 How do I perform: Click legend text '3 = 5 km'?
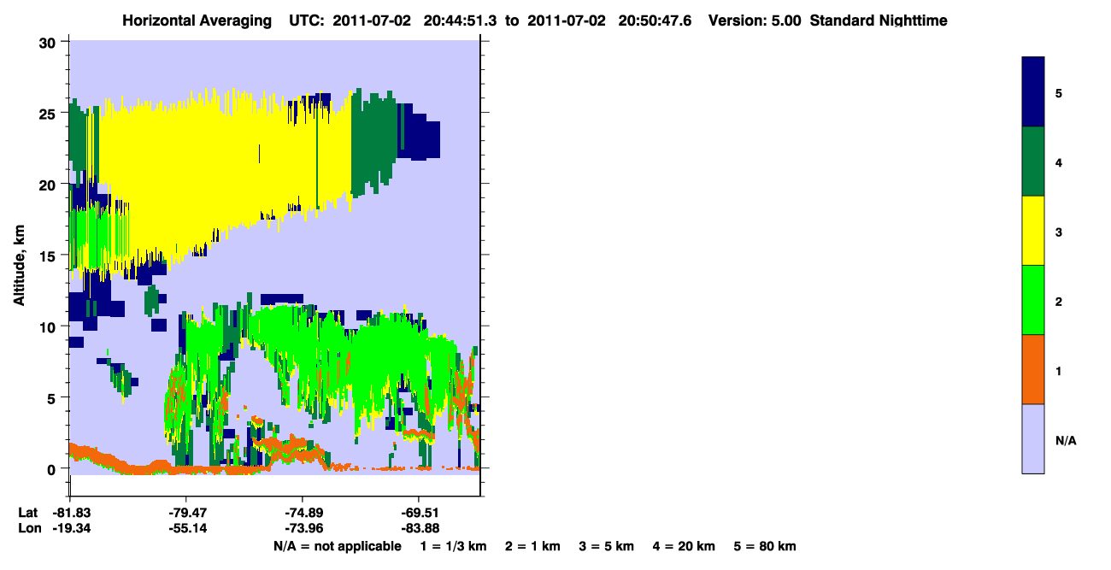(608, 546)
